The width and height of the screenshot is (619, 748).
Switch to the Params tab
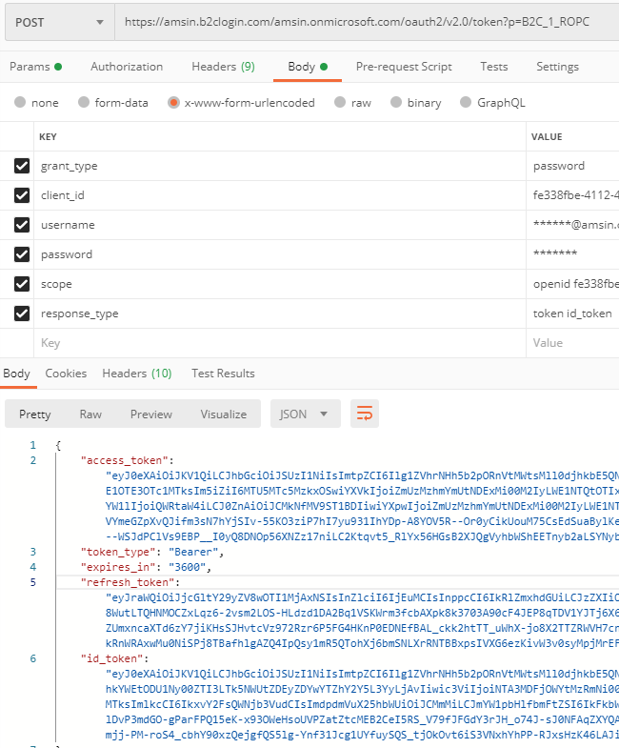tap(36, 67)
